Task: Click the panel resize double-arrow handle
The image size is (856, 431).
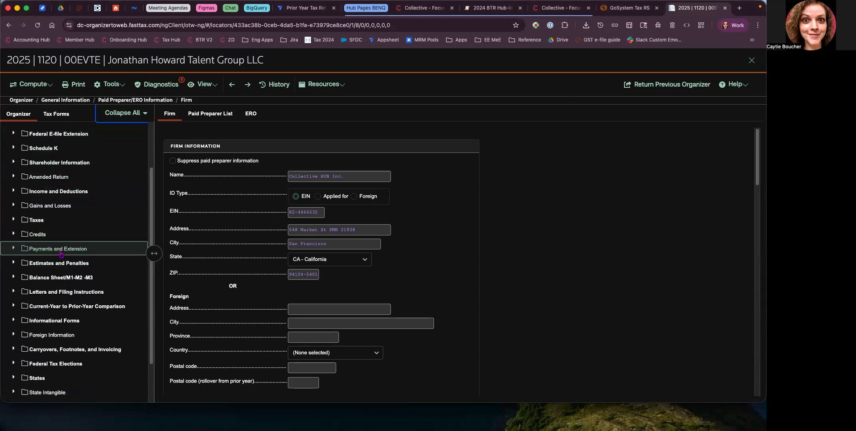Action: (x=154, y=254)
